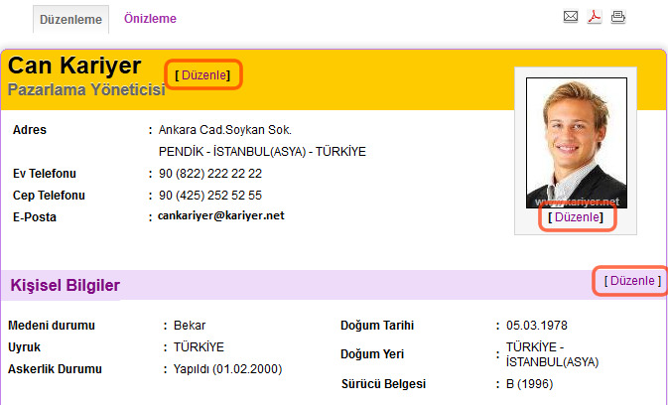Click the Kişisel Bilgiler section title
Viewport: 668px width, 405px height.
coord(66,285)
